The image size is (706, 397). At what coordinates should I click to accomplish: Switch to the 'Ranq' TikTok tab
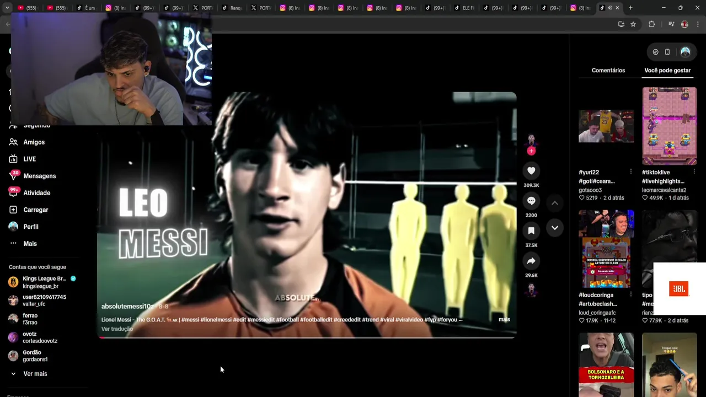[232, 8]
